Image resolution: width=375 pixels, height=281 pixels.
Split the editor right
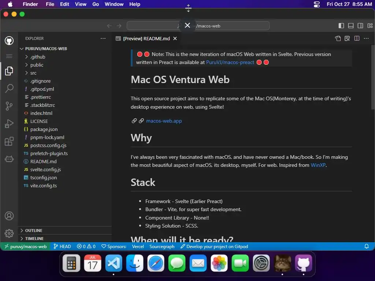coord(357,38)
